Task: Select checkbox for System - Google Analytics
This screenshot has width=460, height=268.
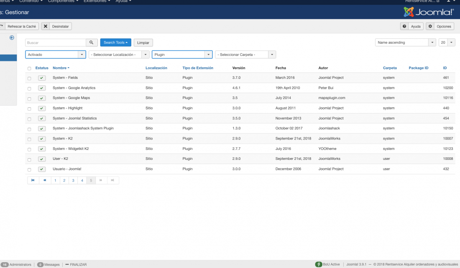Action: click(x=29, y=88)
